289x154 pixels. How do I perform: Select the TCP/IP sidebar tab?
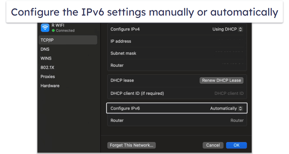[x=47, y=40]
